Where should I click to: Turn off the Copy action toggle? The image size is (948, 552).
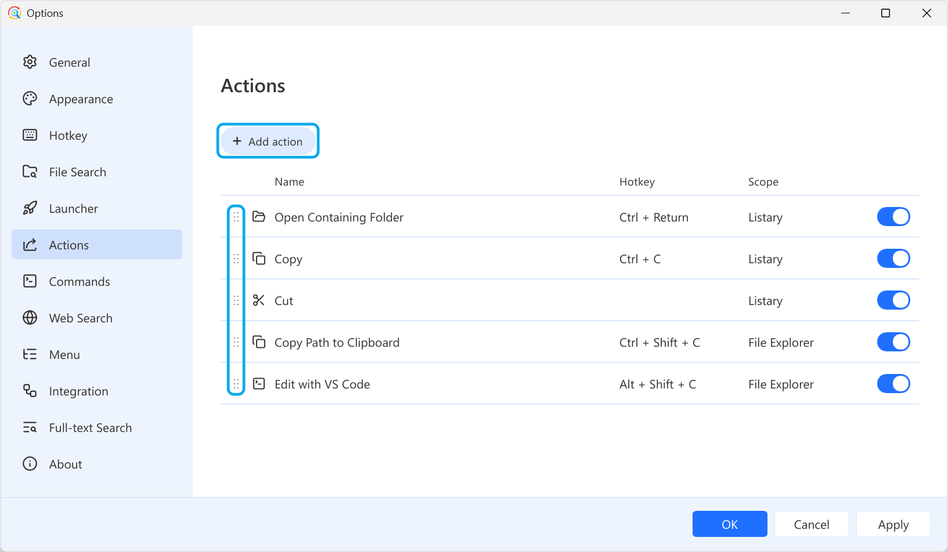pos(893,259)
